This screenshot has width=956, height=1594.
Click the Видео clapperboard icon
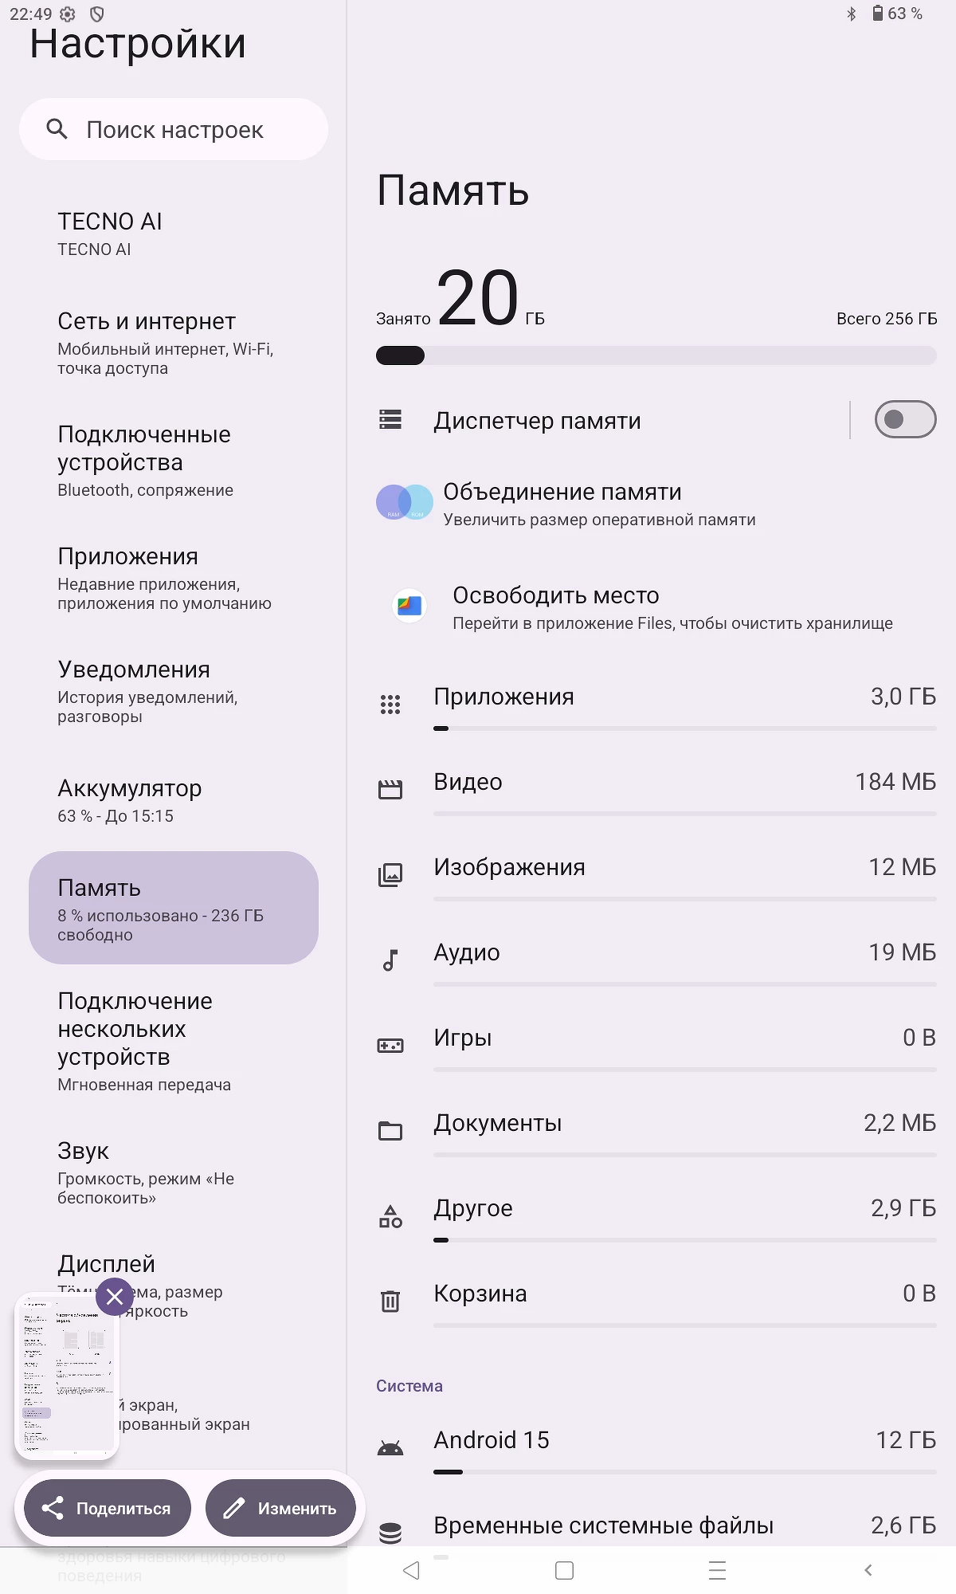pos(390,790)
